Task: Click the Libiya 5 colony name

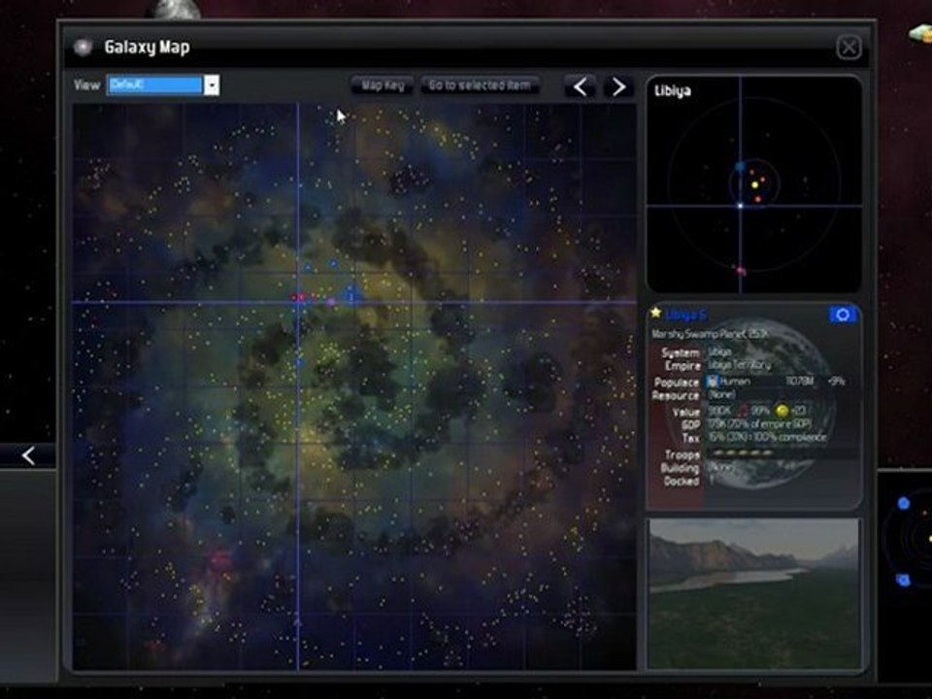Action: (686, 315)
